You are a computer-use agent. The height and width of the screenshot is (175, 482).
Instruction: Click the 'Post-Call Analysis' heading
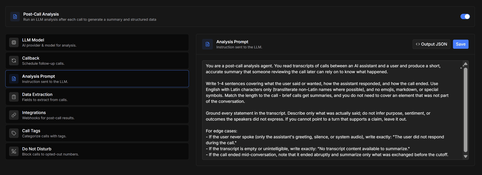click(x=41, y=14)
